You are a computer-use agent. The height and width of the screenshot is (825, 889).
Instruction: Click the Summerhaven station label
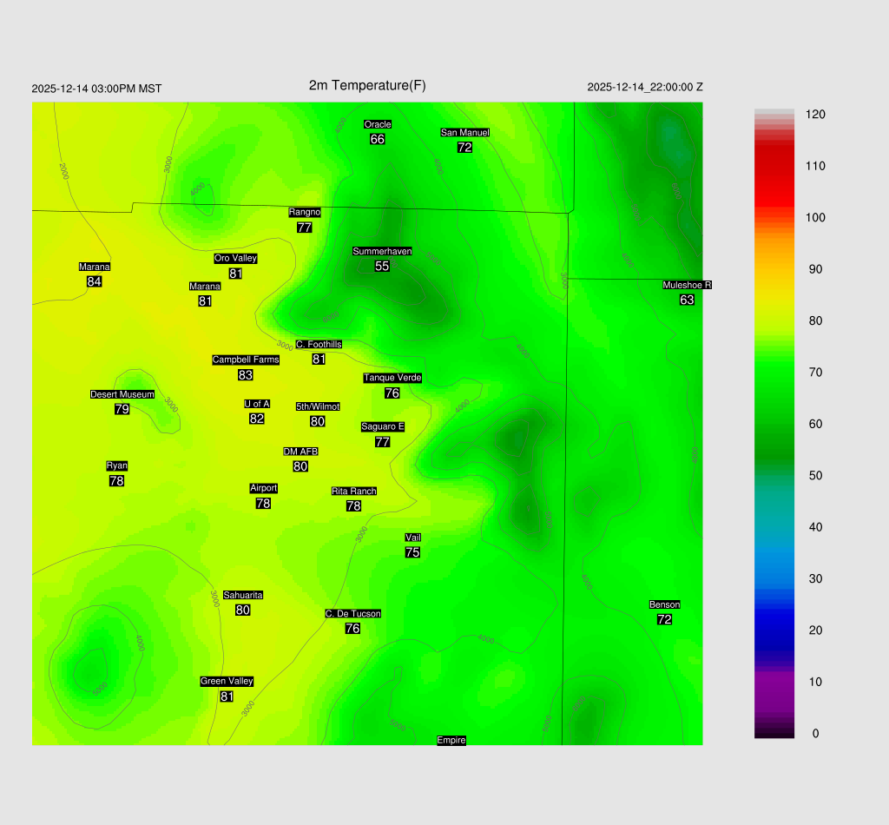pos(382,251)
